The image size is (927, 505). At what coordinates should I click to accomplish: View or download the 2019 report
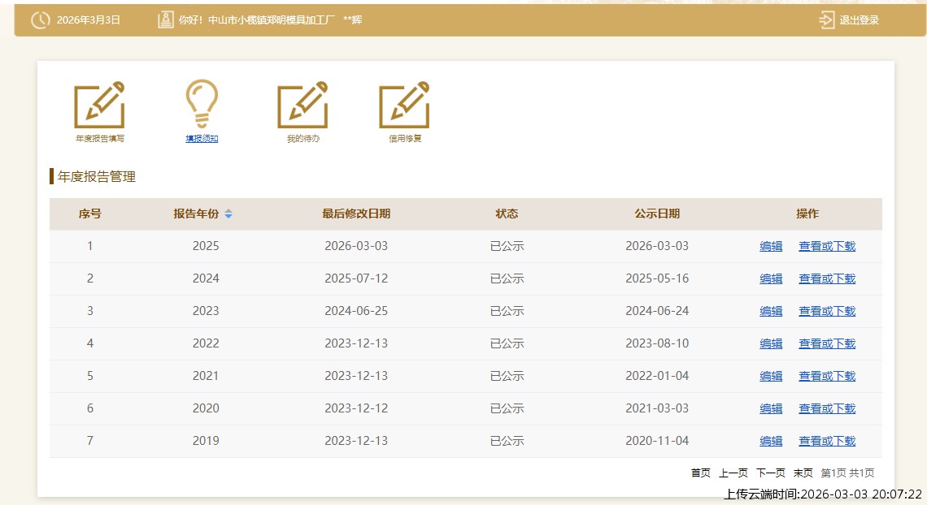click(x=827, y=441)
